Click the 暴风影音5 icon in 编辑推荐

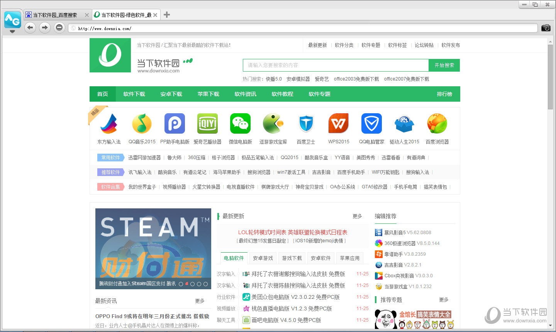click(378, 233)
